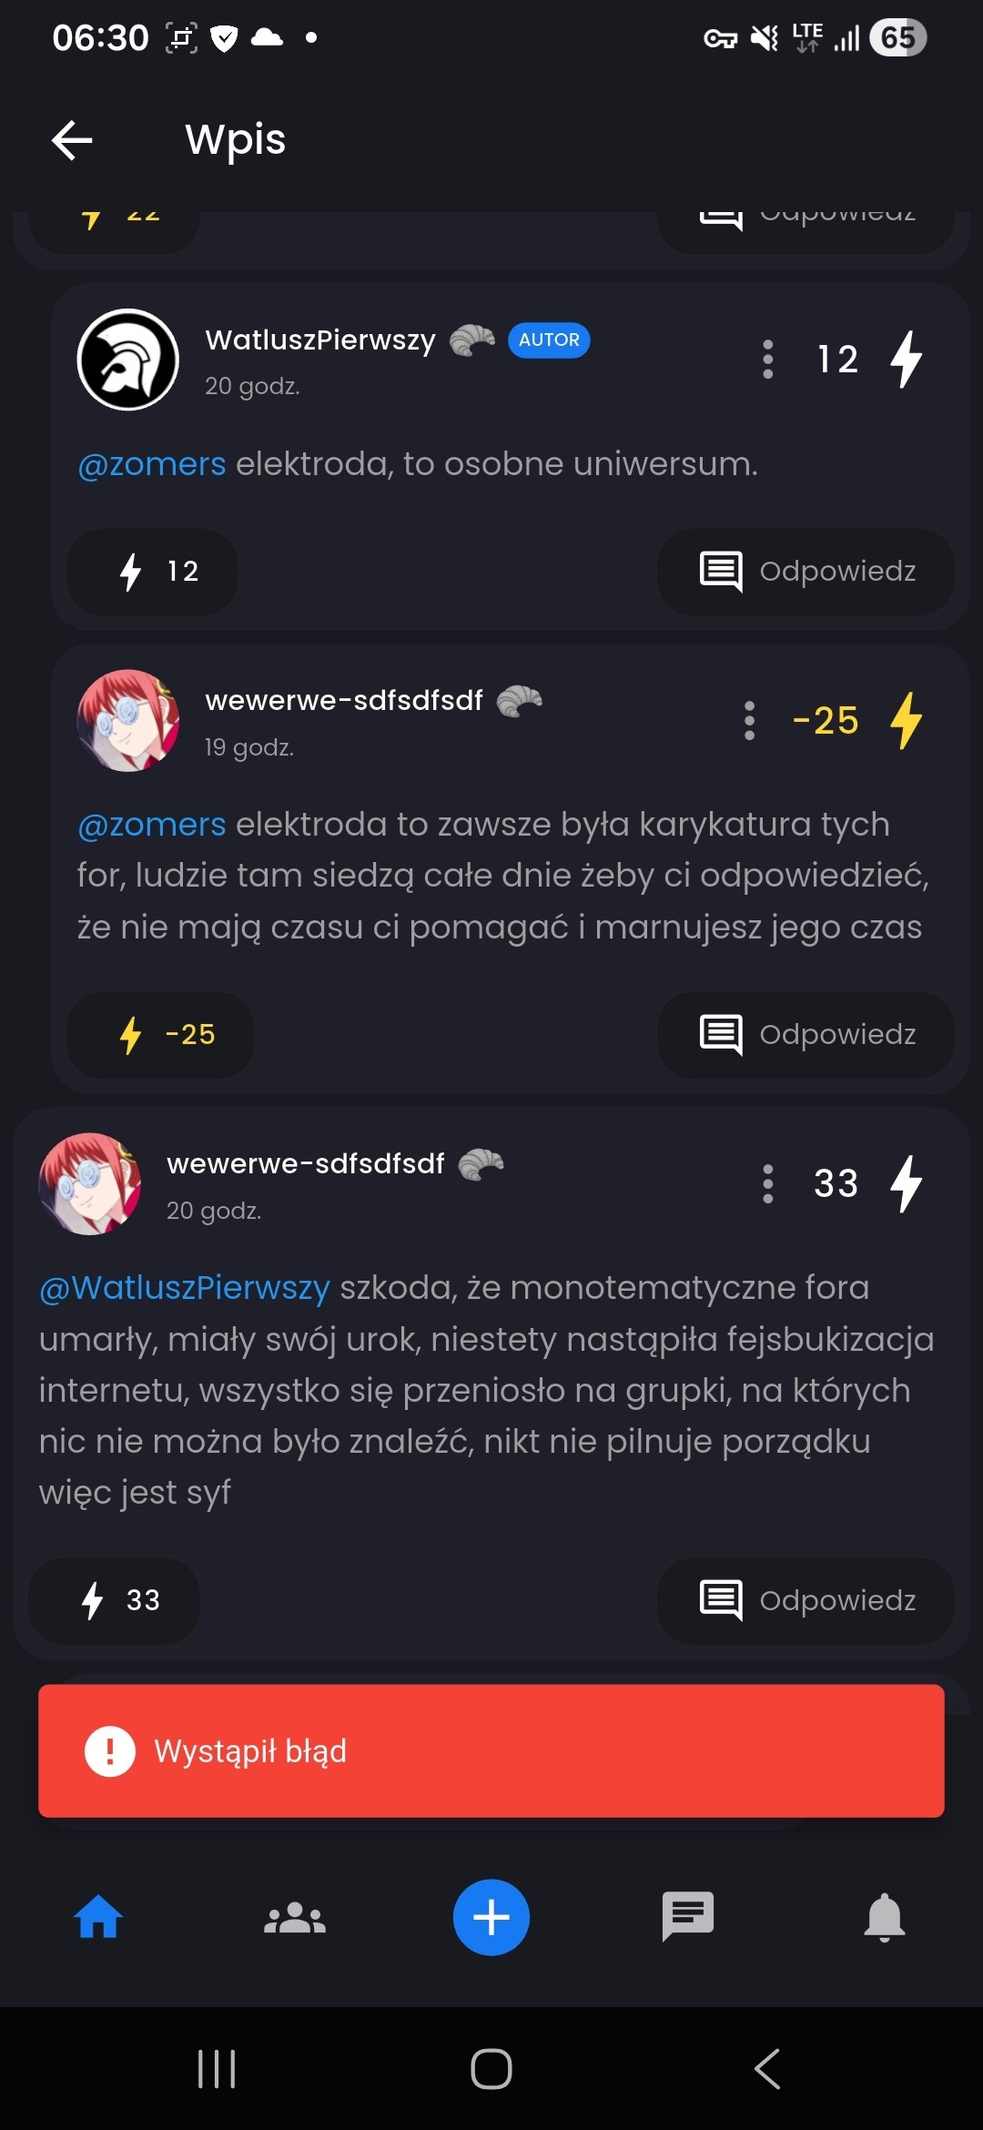Open the home tab in the bottom bar
This screenshot has height=2130, width=983.
(x=98, y=1917)
